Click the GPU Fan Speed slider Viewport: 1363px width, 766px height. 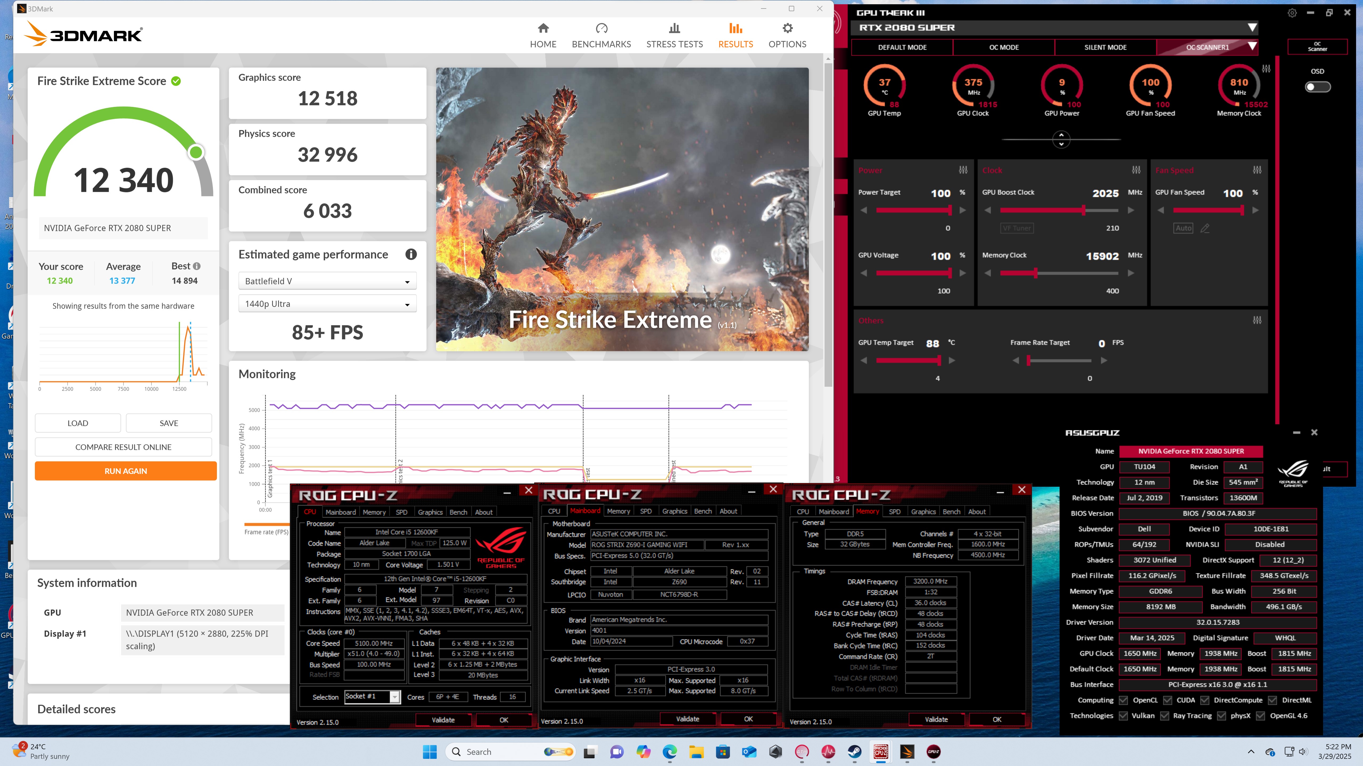1209,210
